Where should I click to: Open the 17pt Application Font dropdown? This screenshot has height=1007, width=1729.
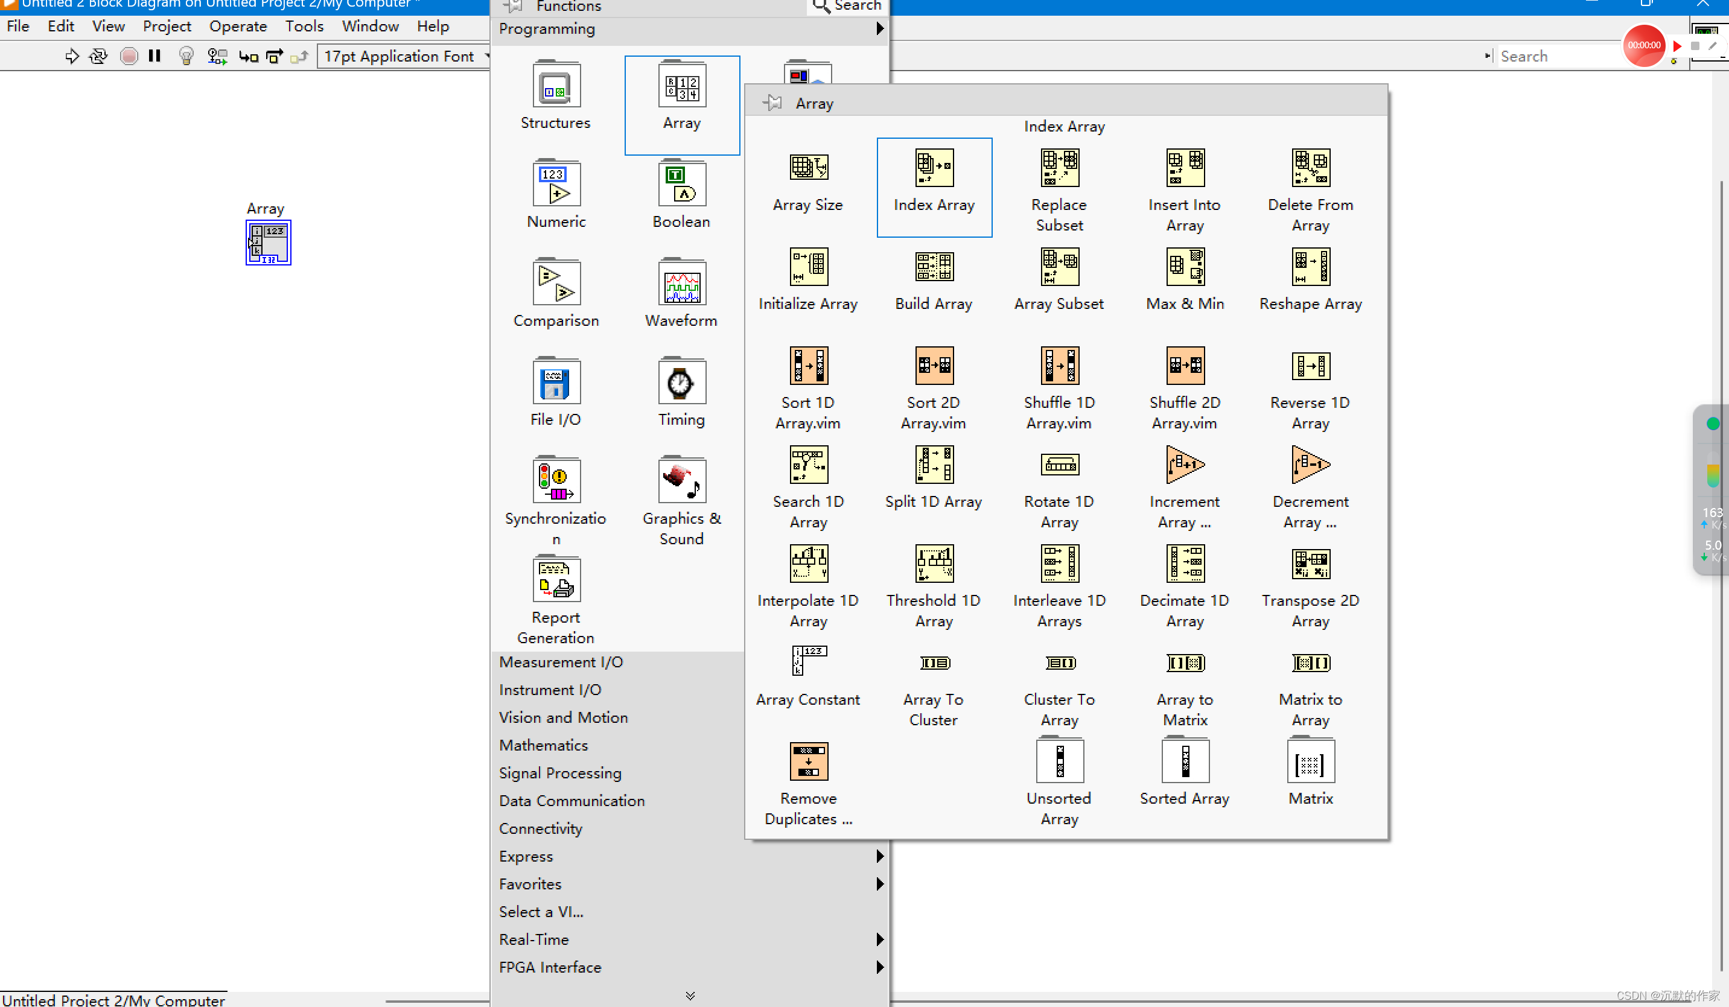[x=404, y=56]
